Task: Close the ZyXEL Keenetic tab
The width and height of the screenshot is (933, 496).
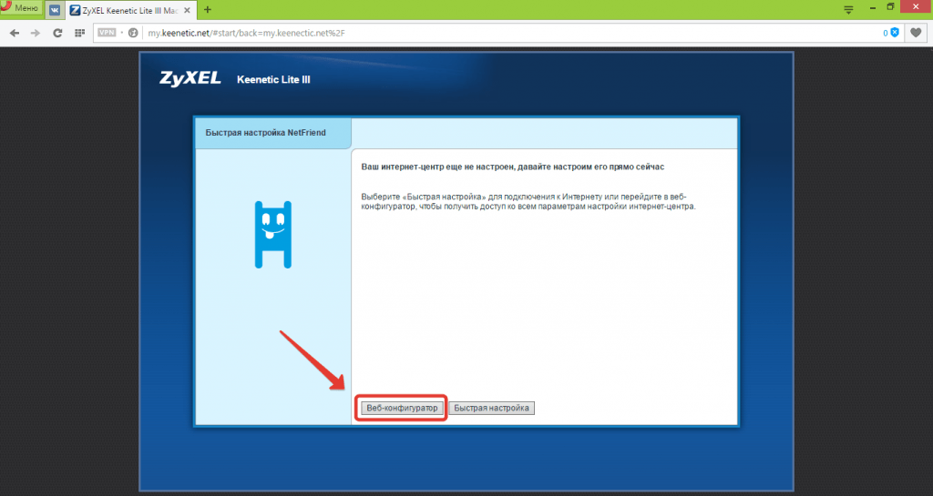Action: click(188, 10)
